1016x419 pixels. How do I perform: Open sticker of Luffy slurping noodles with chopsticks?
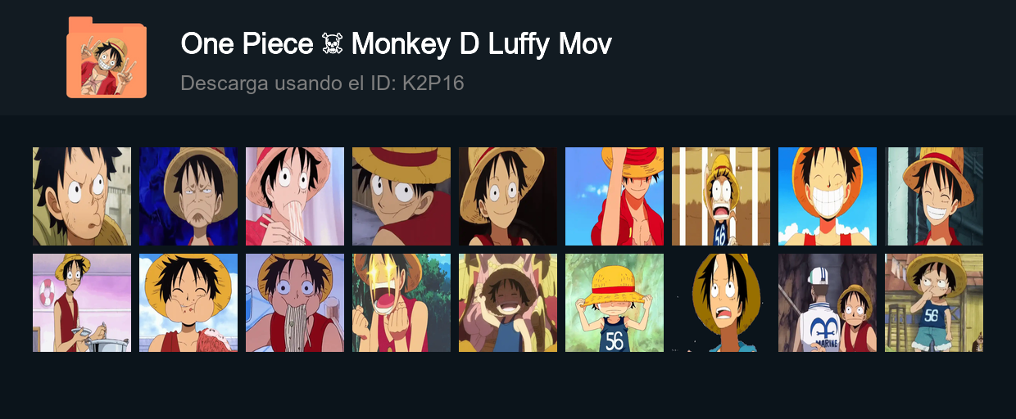coord(295,196)
